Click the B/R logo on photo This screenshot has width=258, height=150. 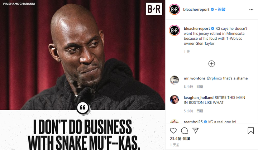154,9
